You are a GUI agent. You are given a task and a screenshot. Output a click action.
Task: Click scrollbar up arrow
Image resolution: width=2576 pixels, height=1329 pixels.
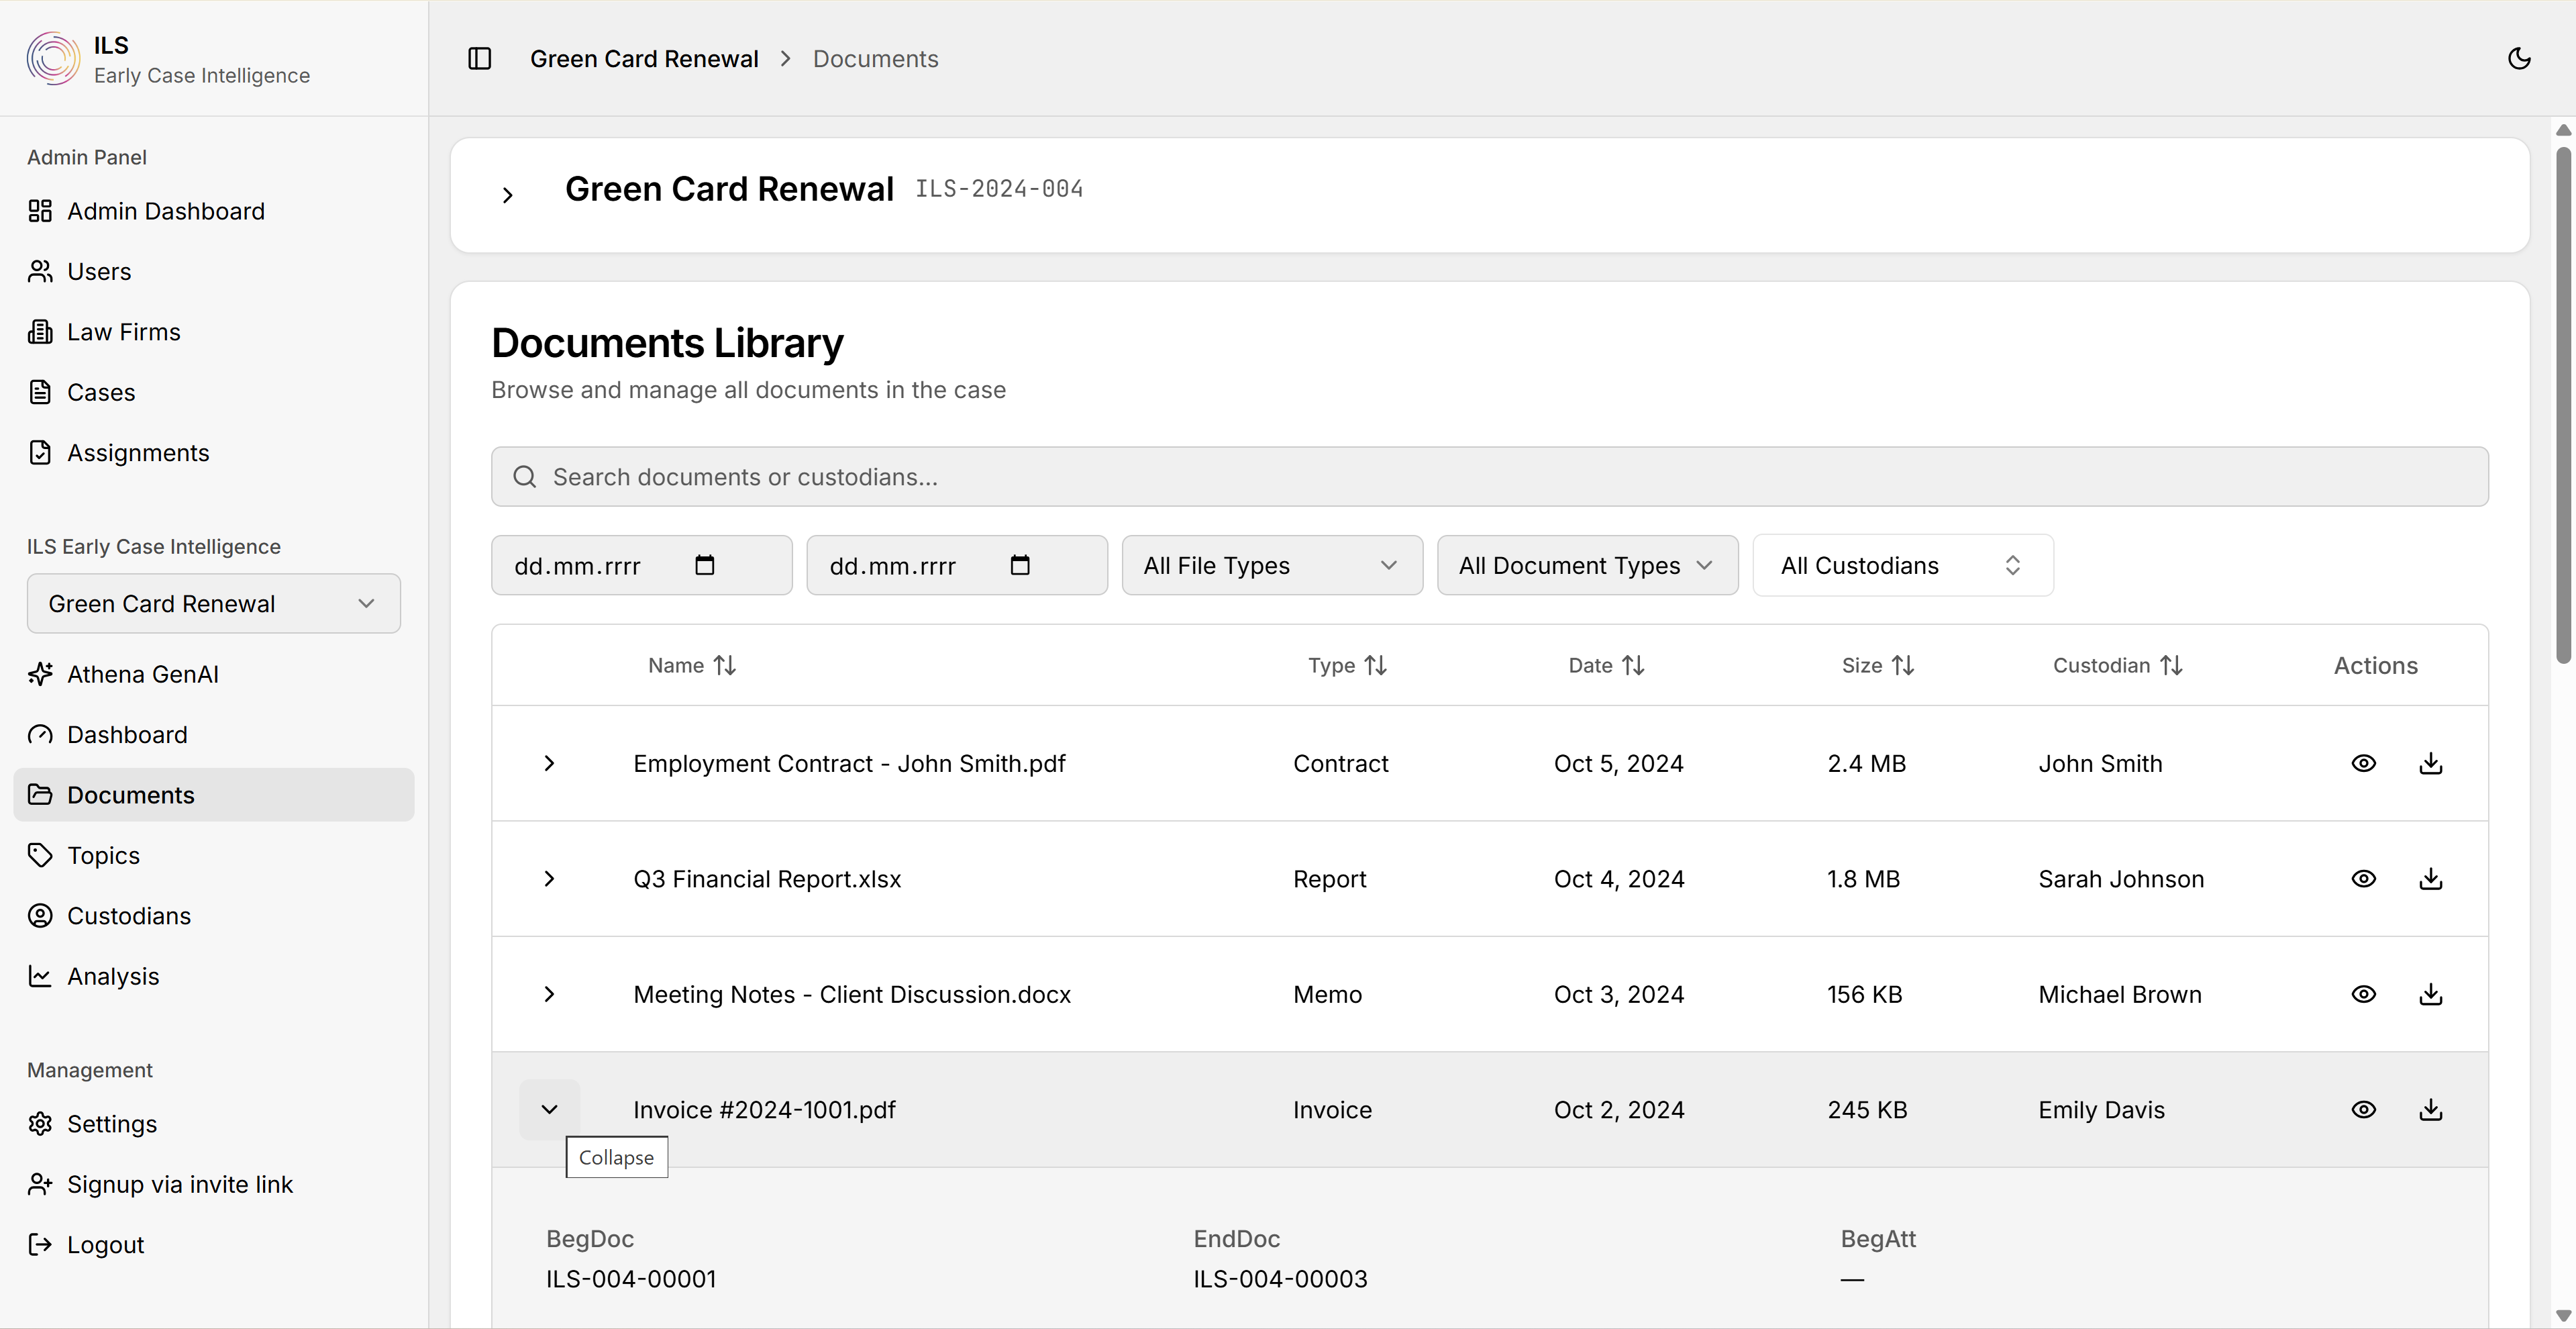(2563, 130)
